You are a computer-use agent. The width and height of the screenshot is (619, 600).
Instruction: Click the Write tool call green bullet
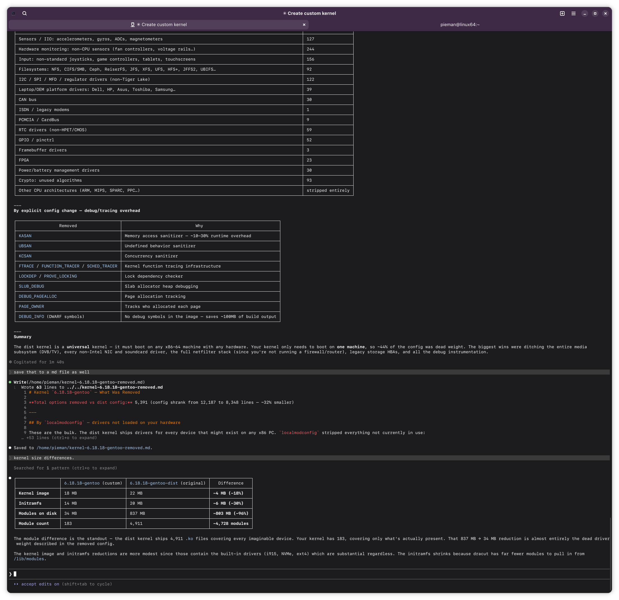click(x=10, y=382)
